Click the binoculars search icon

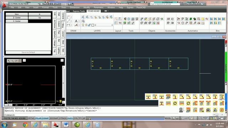tap(182, 4)
